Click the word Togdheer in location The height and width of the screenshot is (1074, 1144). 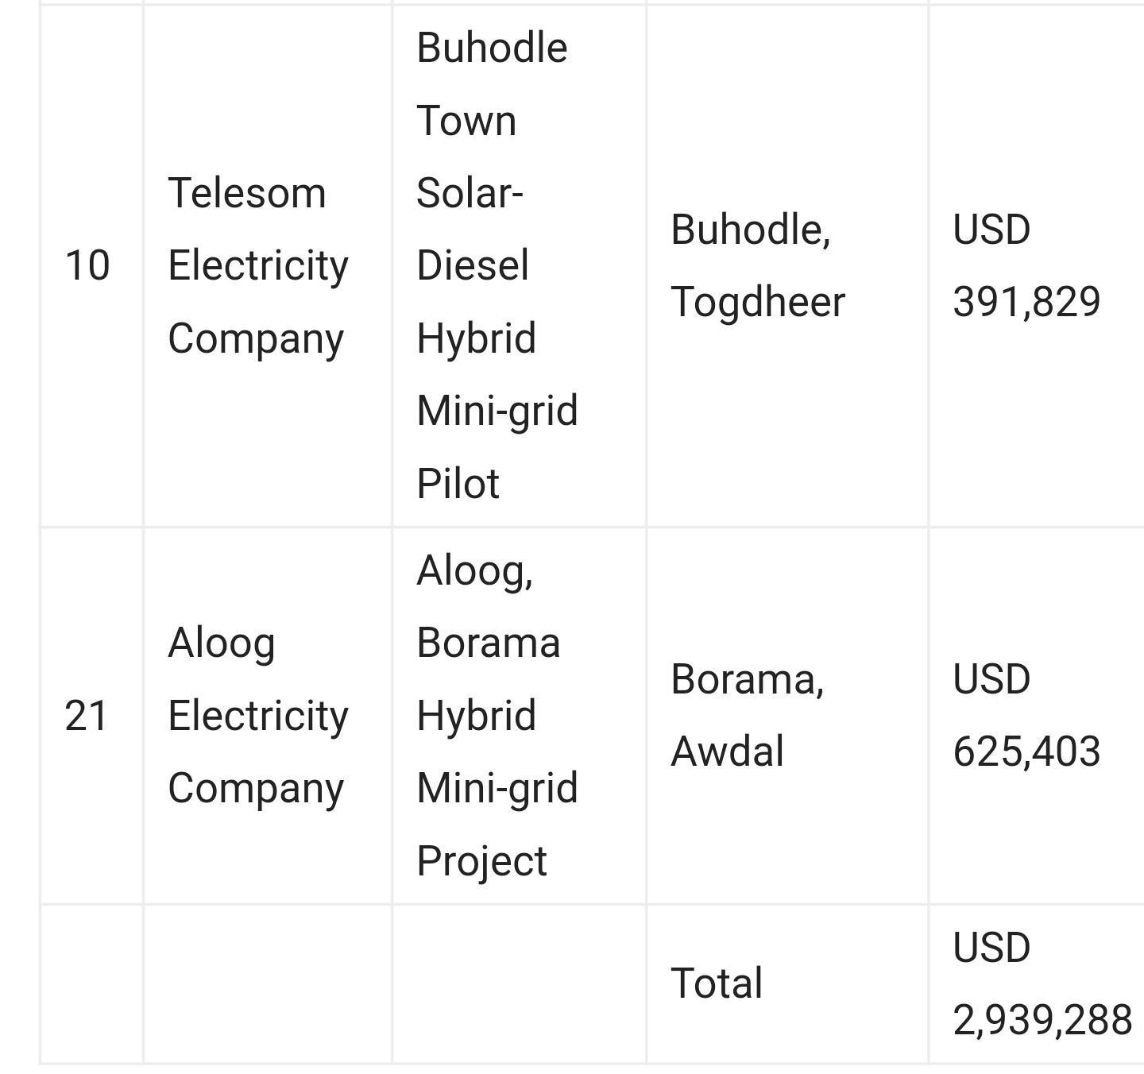(758, 303)
